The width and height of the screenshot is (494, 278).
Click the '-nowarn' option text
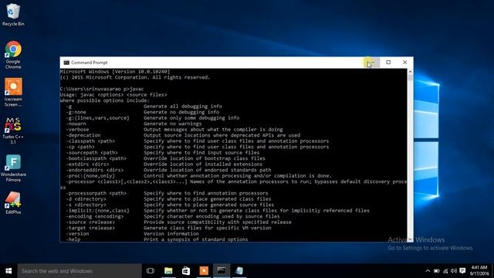pyautogui.click(x=76, y=124)
